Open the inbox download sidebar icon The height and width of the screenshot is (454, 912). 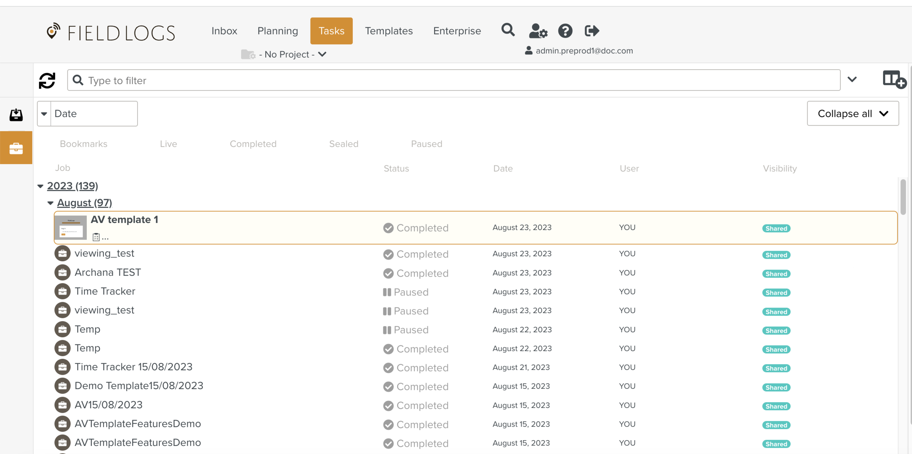pos(16,115)
